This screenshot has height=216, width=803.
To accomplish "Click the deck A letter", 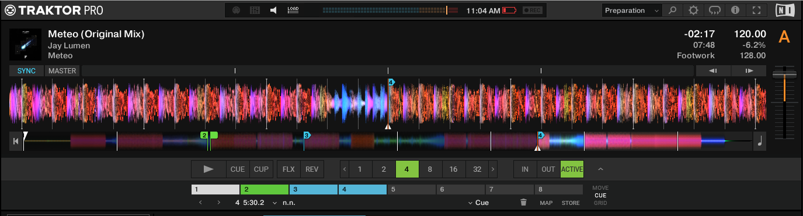I will point(784,37).
